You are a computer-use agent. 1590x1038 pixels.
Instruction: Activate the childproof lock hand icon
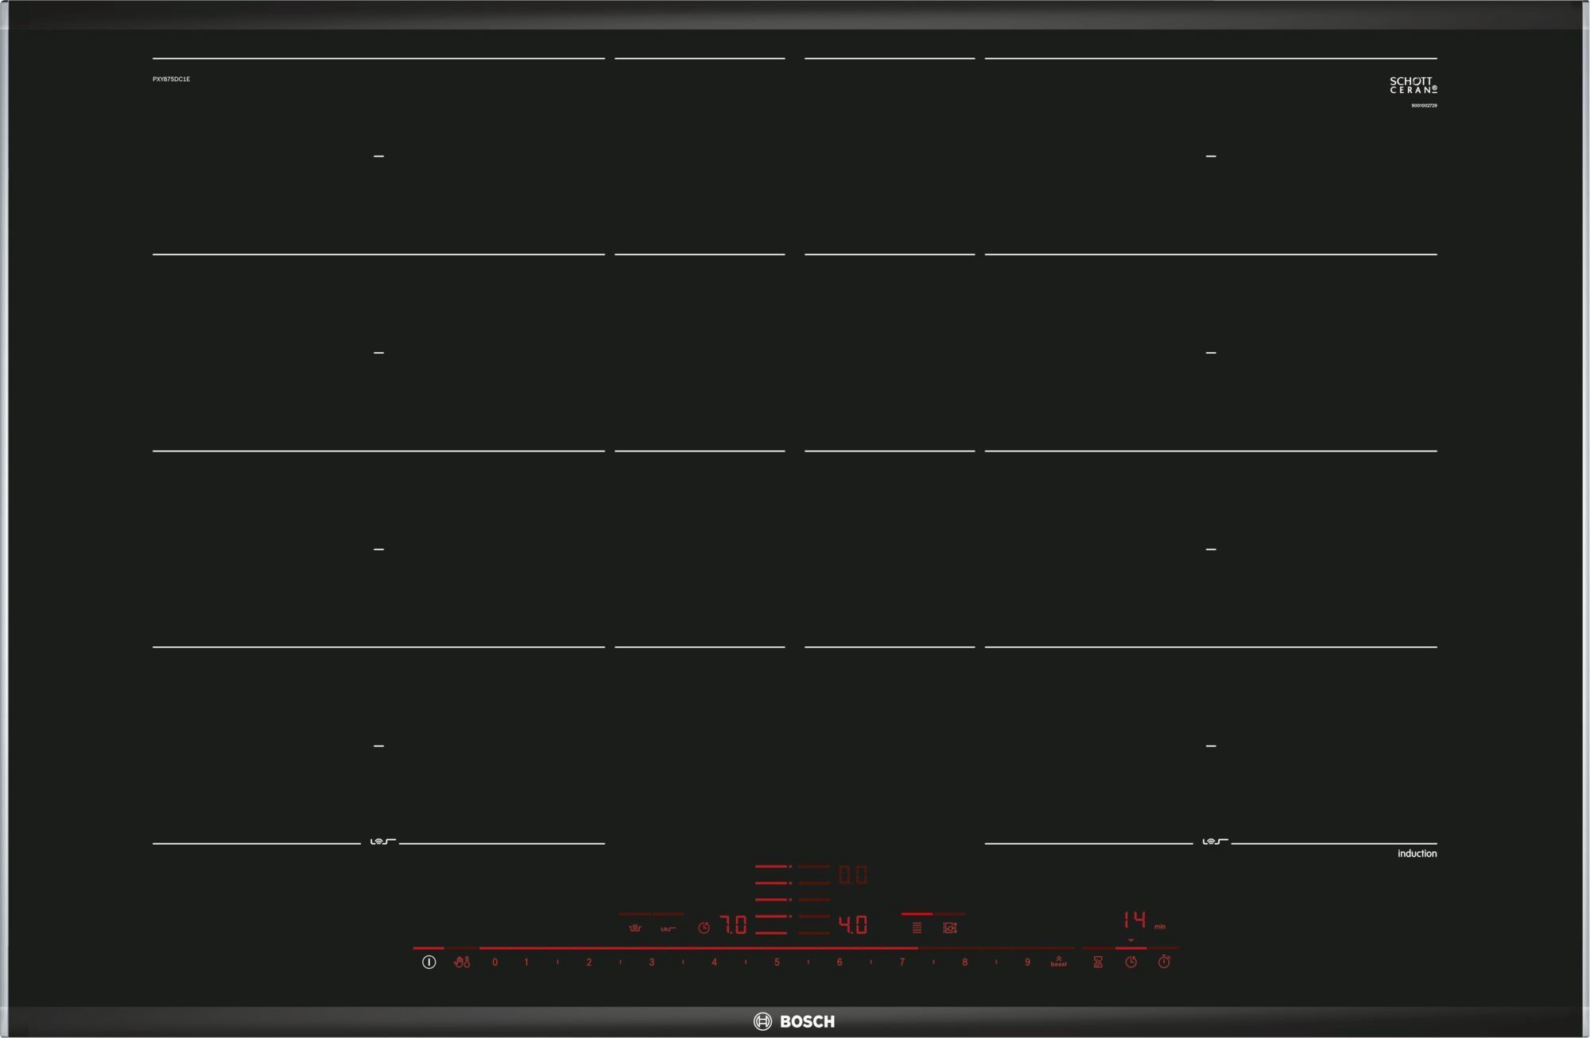[x=462, y=962]
